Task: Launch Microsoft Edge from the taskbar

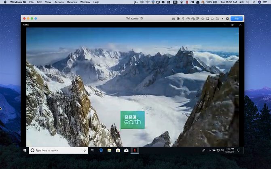Action: point(101,150)
